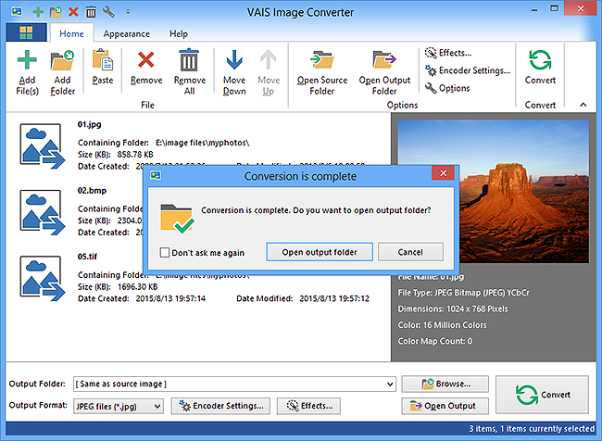Click the desert butte preview image
602x441 pixels.
[494, 191]
